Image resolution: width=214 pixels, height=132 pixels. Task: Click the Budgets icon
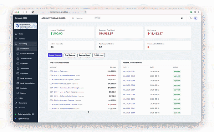18,88
